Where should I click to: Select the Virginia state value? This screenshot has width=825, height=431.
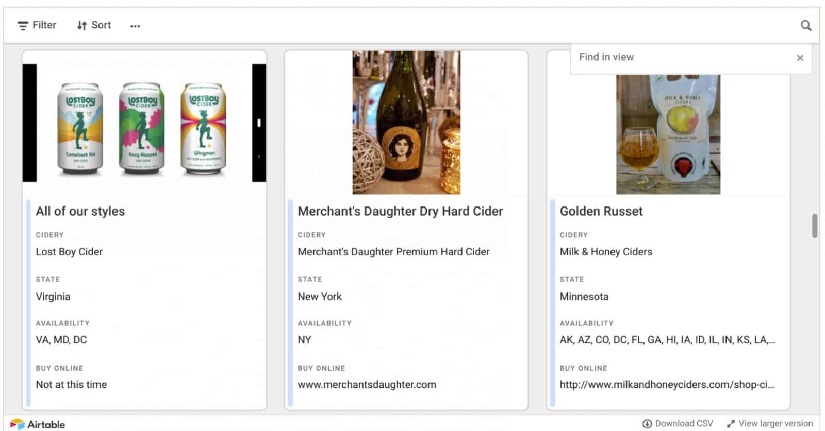click(x=53, y=297)
